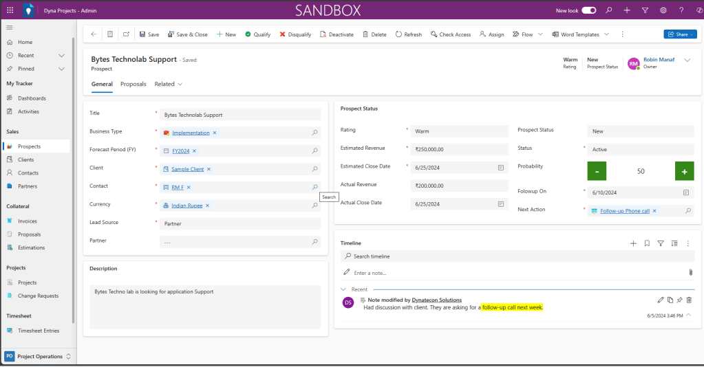Click the app launcher waffle icon
704x367 pixels.
(x=10, y=10)
